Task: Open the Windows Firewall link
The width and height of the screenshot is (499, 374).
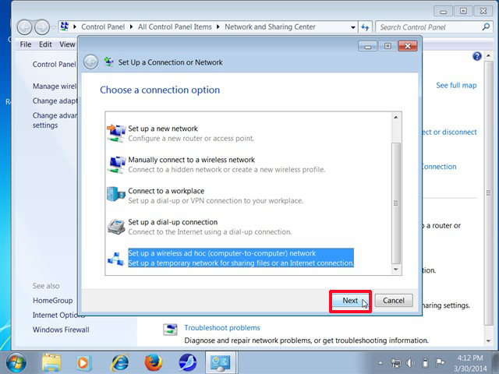Action: pos(61,330)
